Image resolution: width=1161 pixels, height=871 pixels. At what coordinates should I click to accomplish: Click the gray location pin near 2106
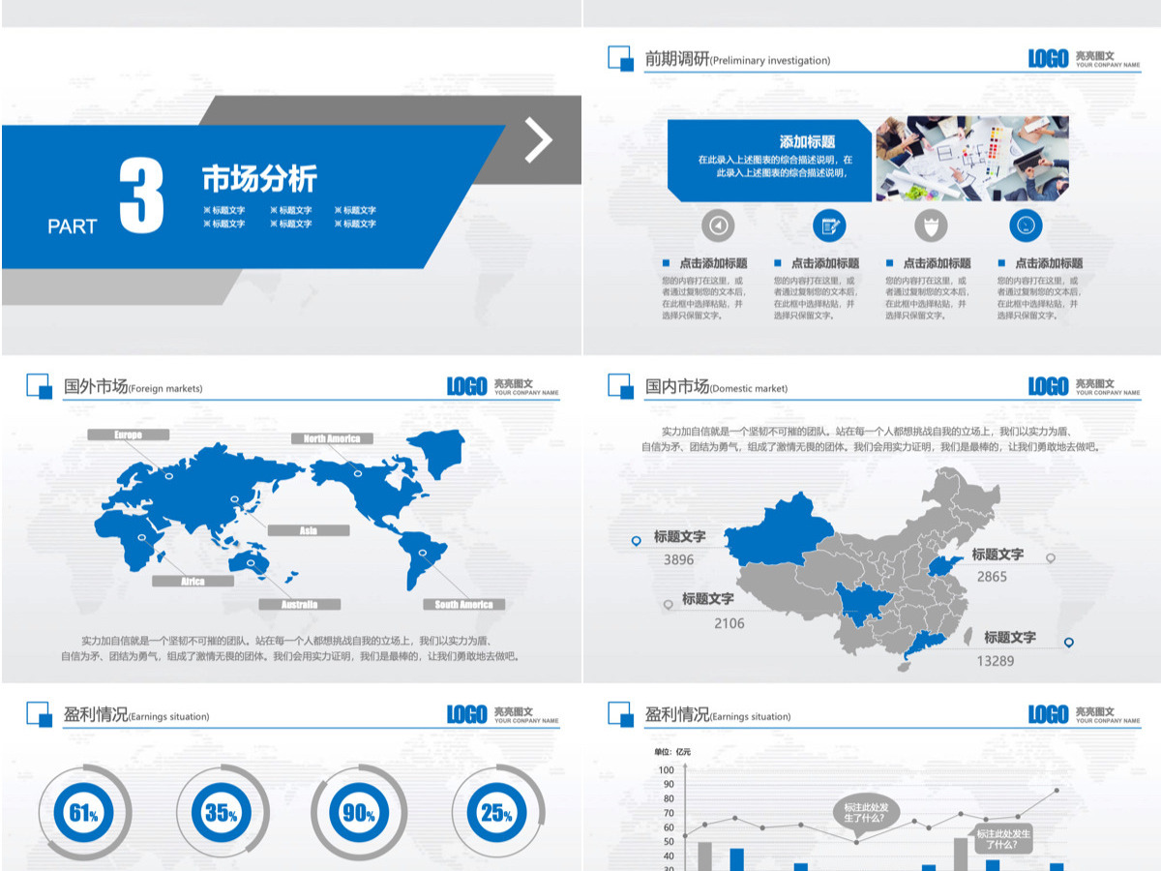pos(668,605)
